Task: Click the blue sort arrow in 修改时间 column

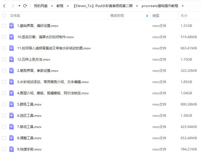Action: click(147, 16)
